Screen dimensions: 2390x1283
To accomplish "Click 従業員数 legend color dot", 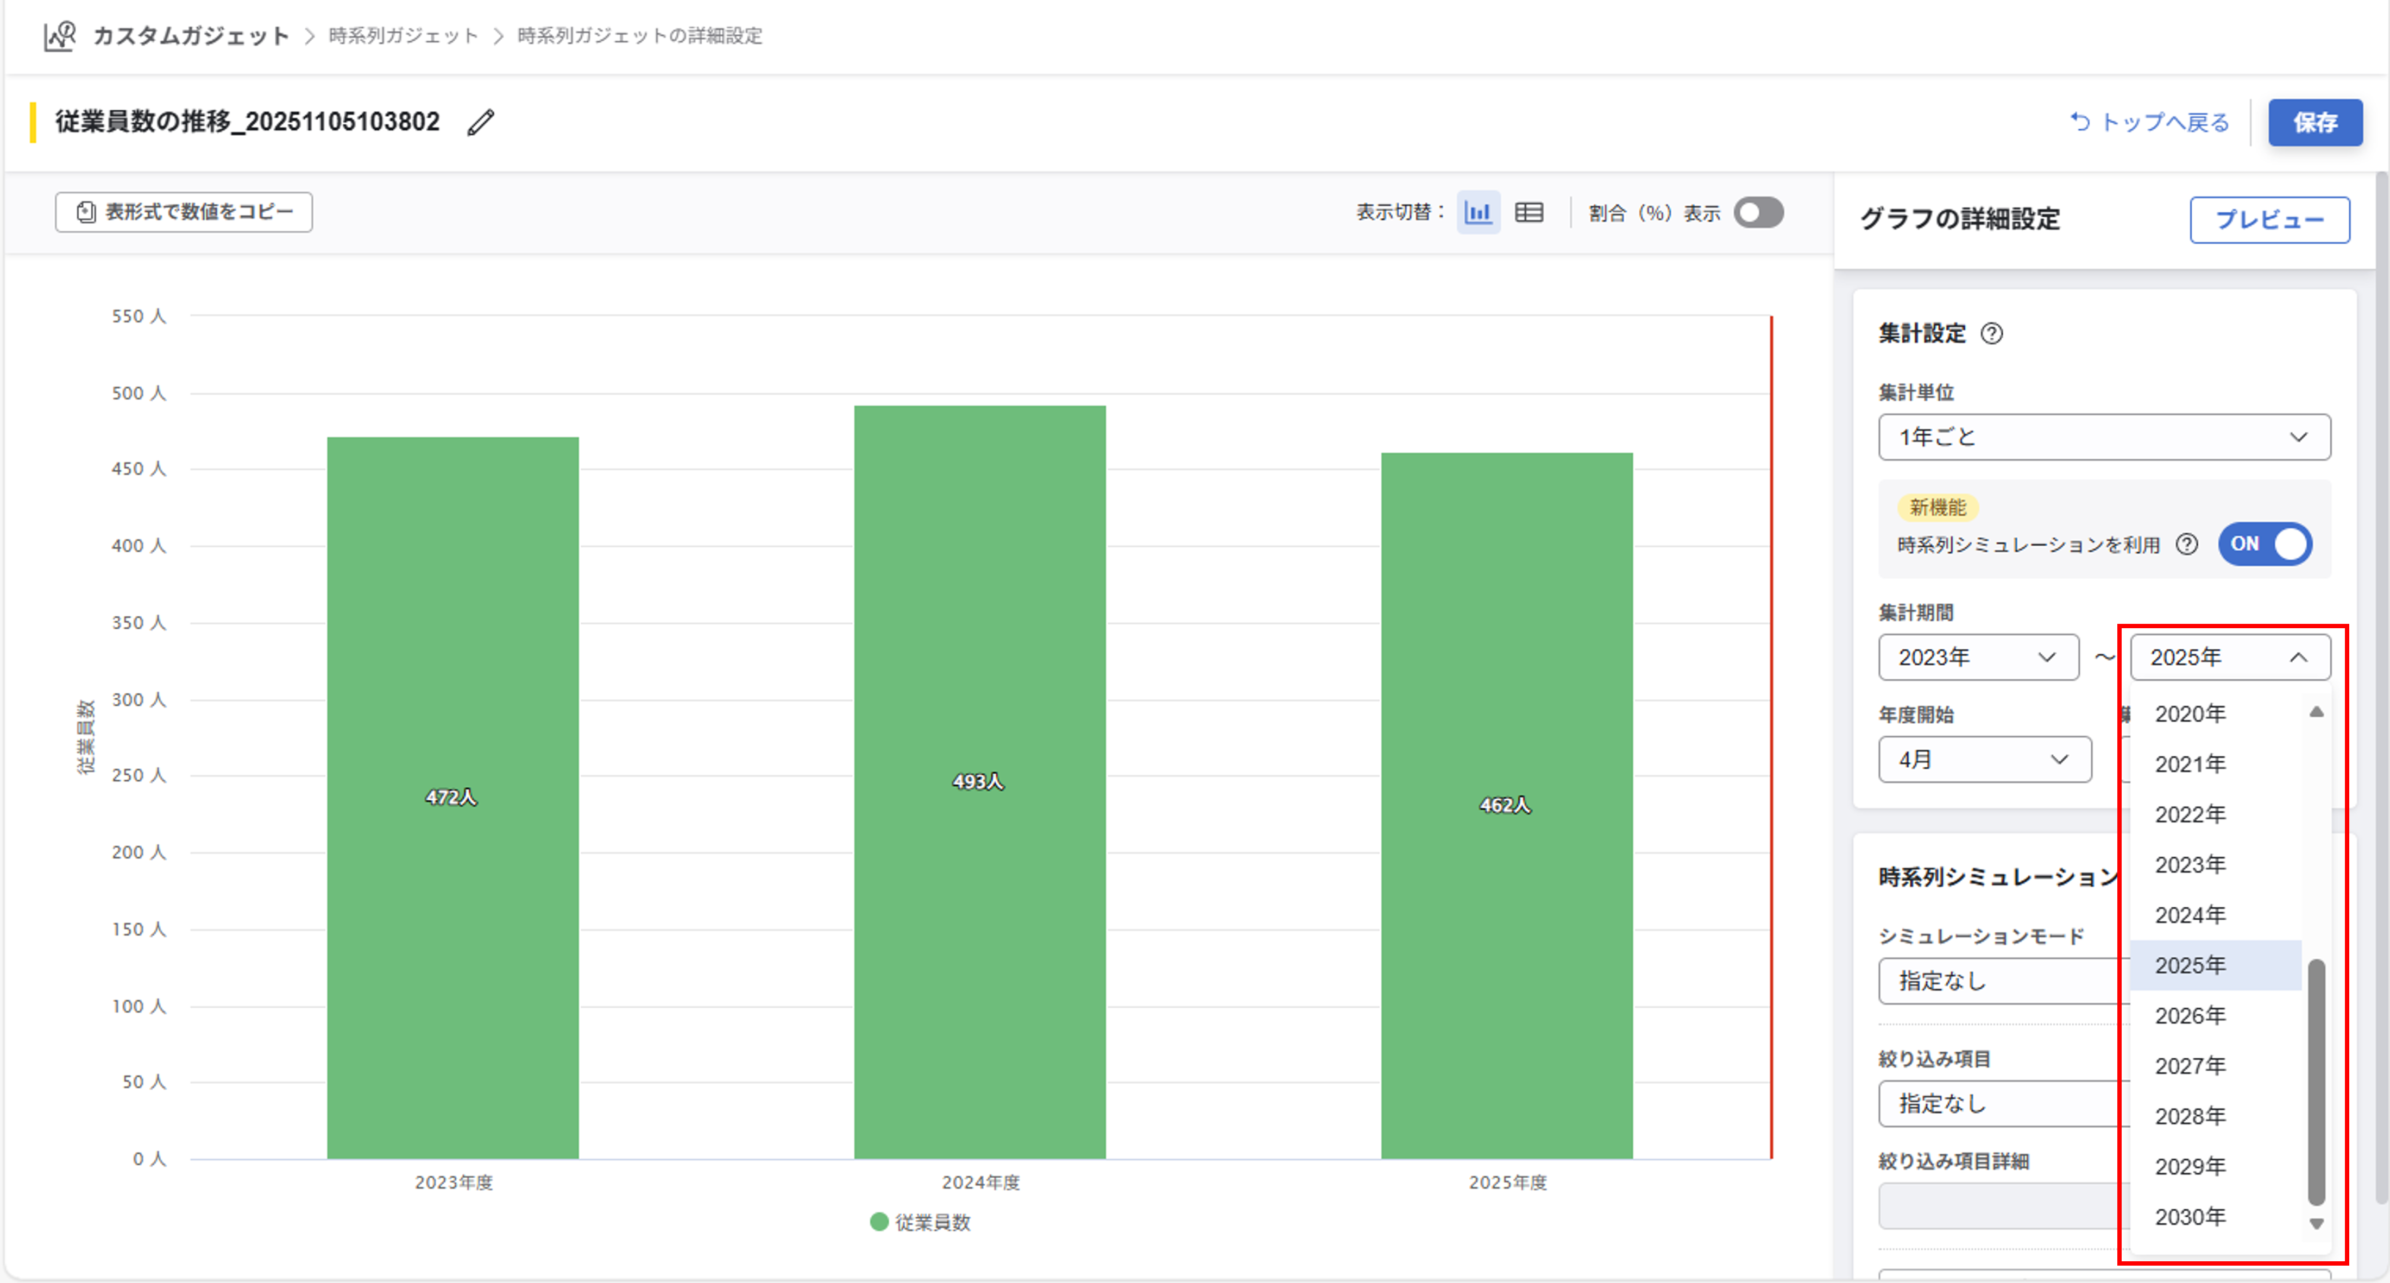I will tap(879, 1222).
